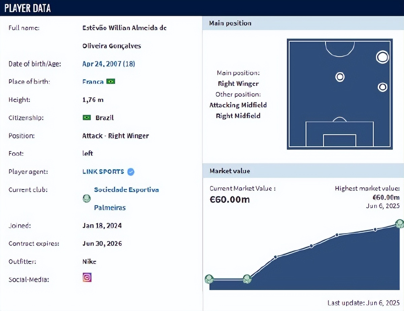Follow the Franca birthplace link

coord(93,82)
